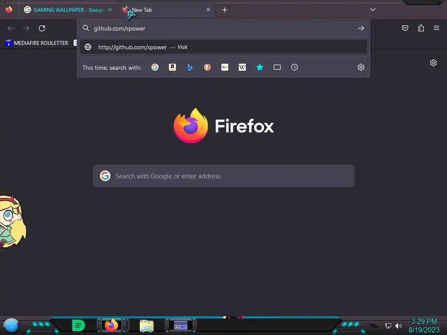Save to Pocket icon
The width and height of the screenshot is (447, 335).
405,28
